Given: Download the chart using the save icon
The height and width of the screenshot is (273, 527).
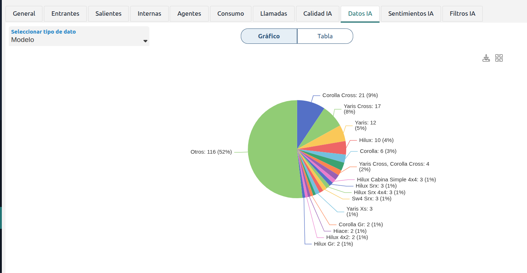Looking at the screenshot, I should click(x=486, y=58).
